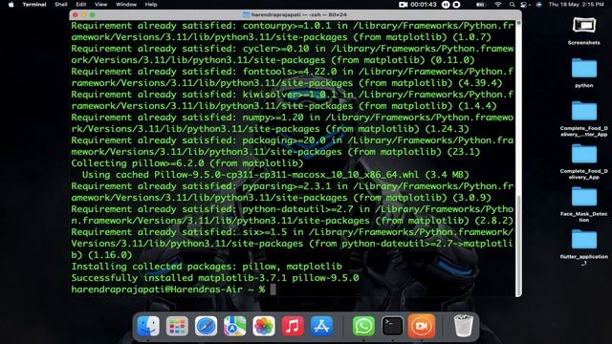The image size is (612, 344).
Task: Click at the Terminal prompt cursor
Action: tap(273, 290)
